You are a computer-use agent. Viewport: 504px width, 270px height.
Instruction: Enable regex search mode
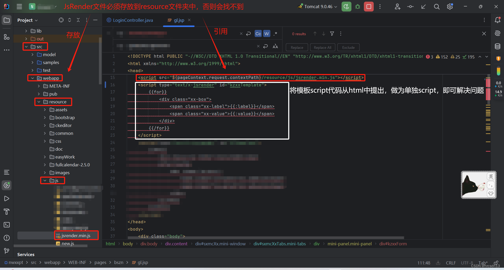275,34
